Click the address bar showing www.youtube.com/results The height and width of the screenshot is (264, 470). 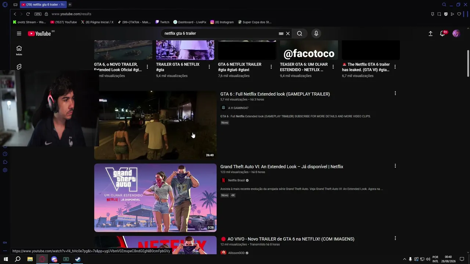pos(71,14)
